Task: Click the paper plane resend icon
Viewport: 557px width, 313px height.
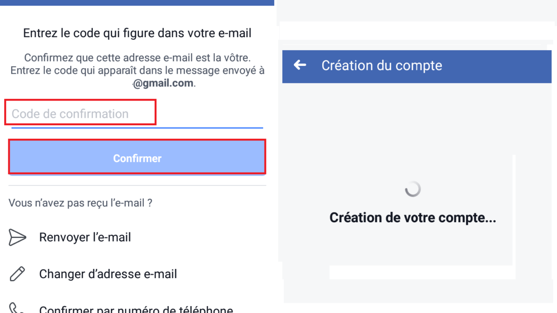Action: point(17,237)
